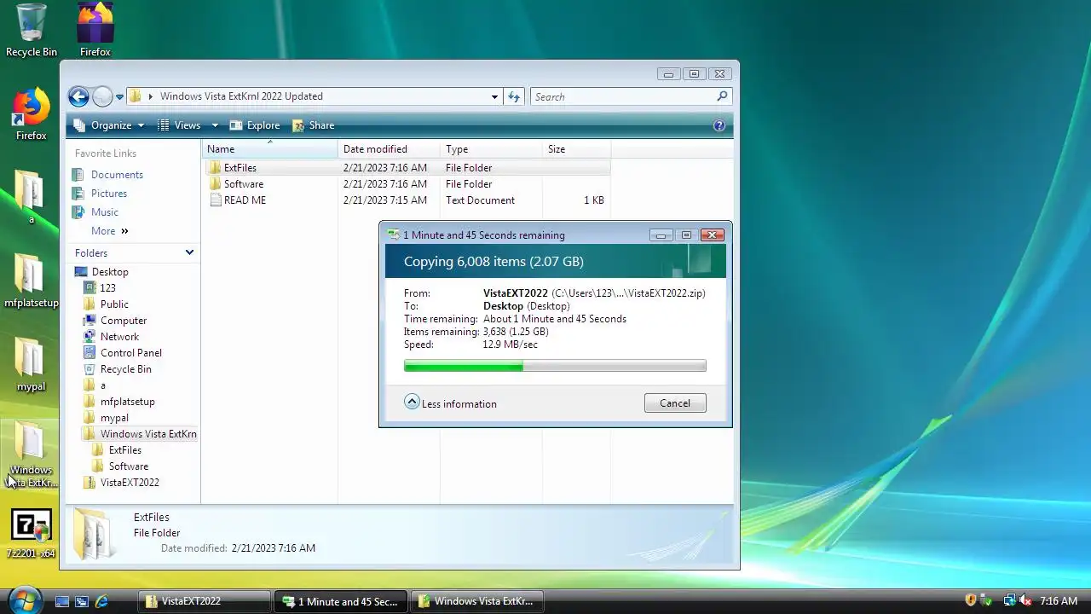Open the Views dropdown arrow
This screenshot has width=1091, height=614.
pyautogui.click(x=215, y=125)
